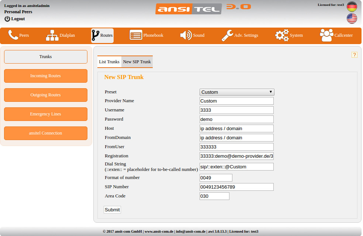This screenshot has width=363, height=236.
Task: Switch to the List Trunks tab
Action: 109,62
